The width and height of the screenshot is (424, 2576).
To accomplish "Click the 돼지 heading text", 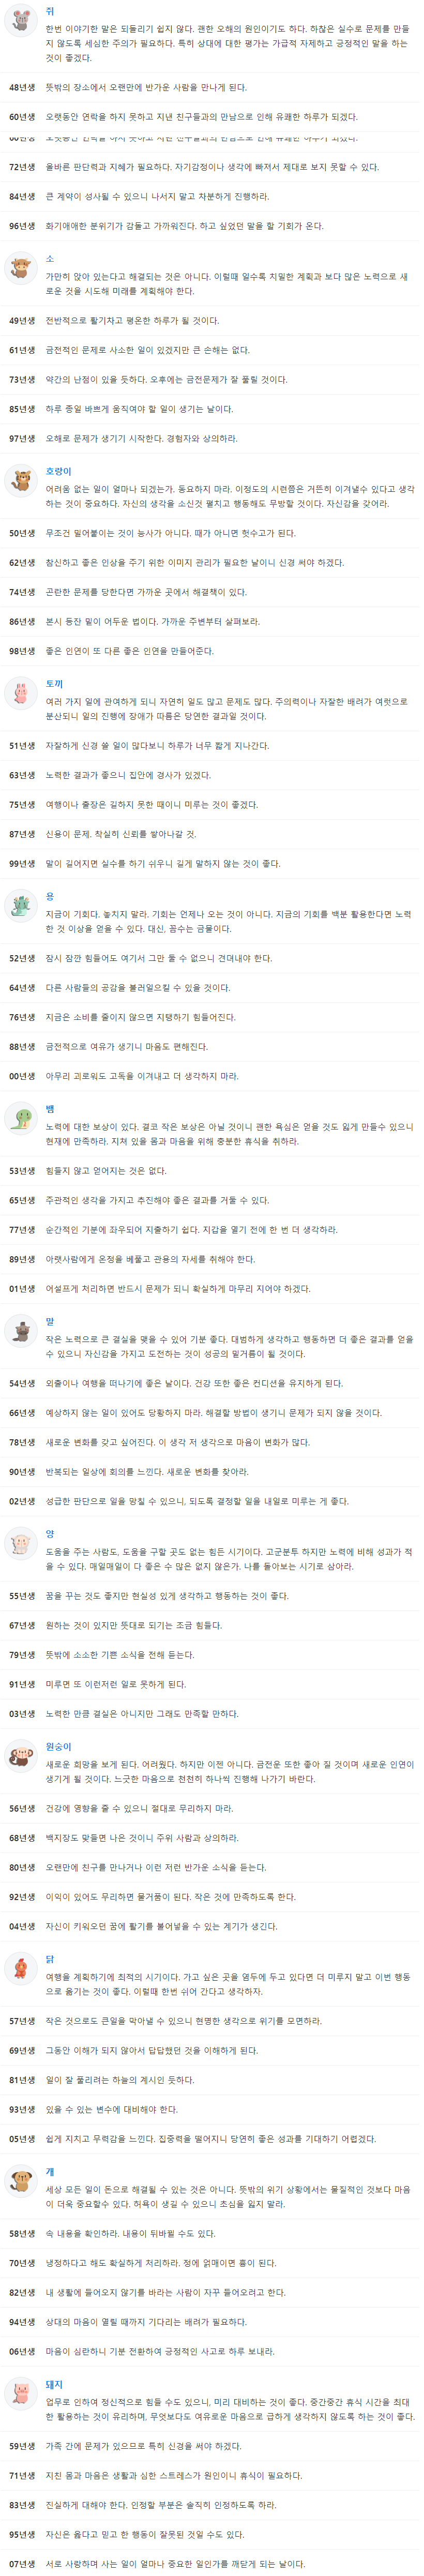I will [x=54, y=2384].
